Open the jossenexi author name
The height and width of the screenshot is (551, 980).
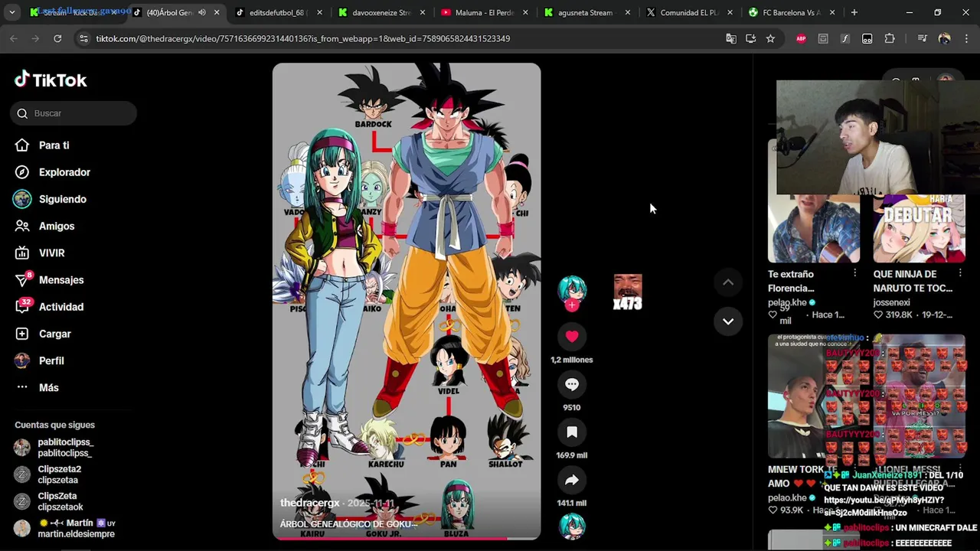click(891, 302)
